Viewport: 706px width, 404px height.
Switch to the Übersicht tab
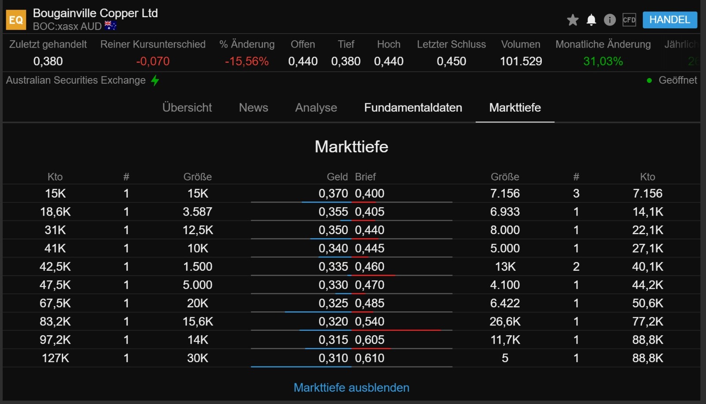tap(187, 108)
